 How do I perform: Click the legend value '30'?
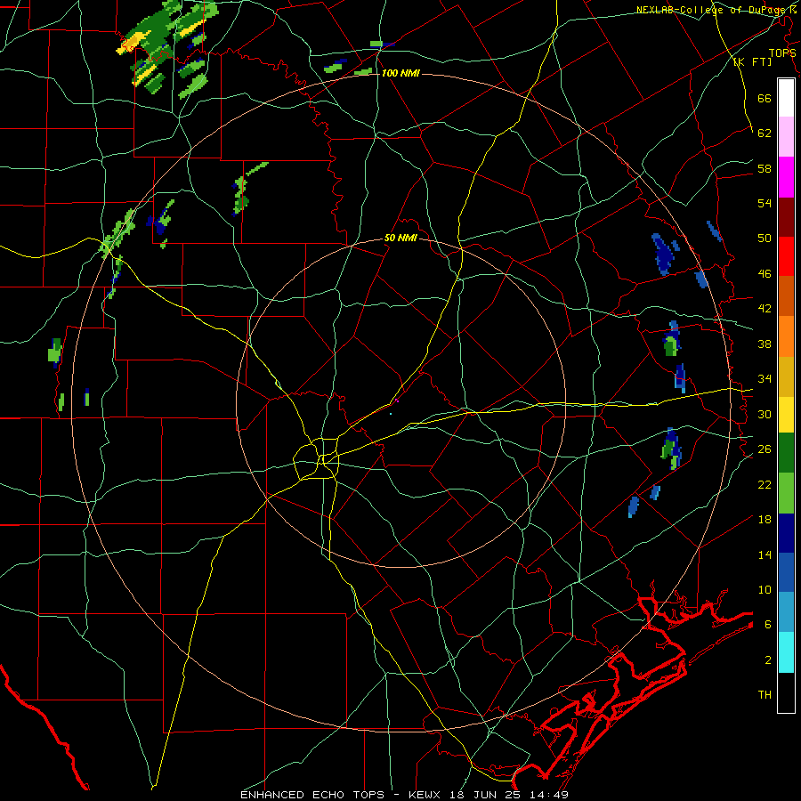click(765, 414)
